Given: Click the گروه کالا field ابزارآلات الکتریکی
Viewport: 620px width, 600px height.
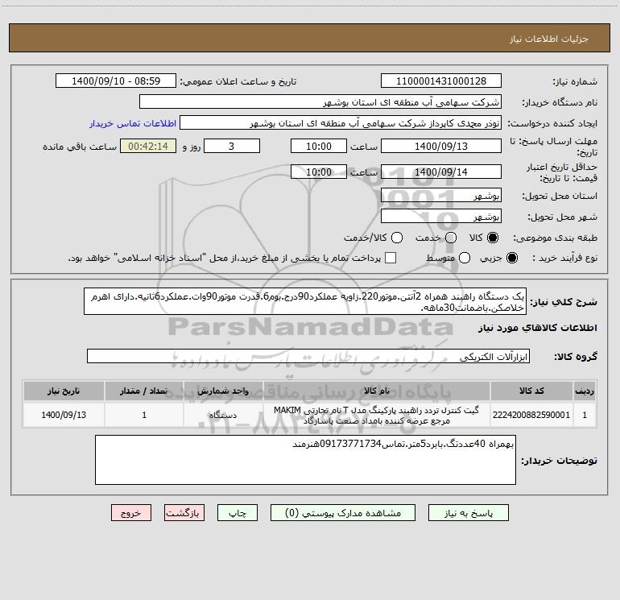Looking at the screenshot, I should [x=308, y=356].
